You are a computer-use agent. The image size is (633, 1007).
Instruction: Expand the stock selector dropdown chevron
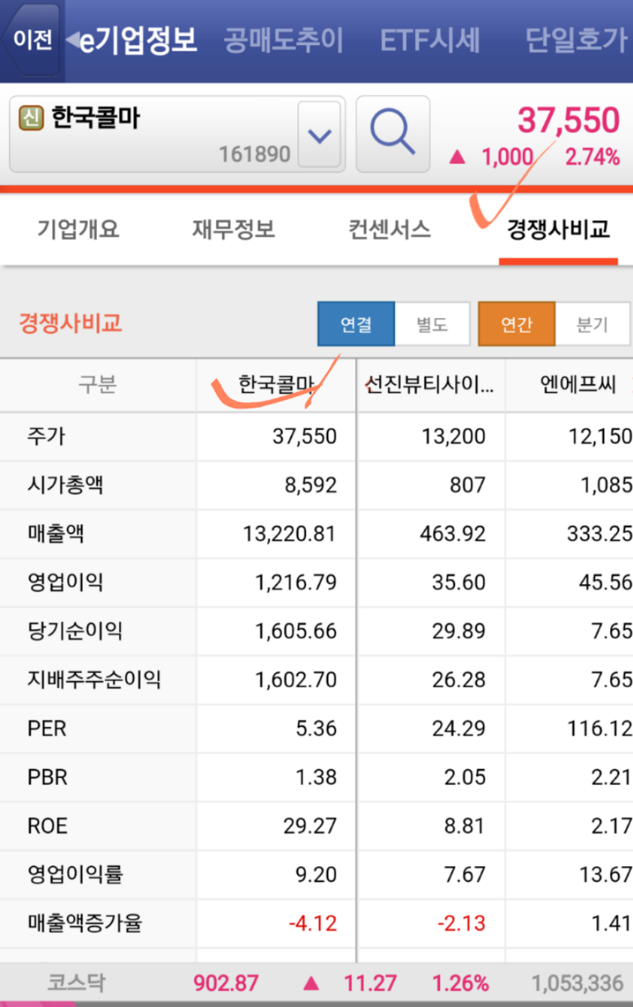[319, 135]
